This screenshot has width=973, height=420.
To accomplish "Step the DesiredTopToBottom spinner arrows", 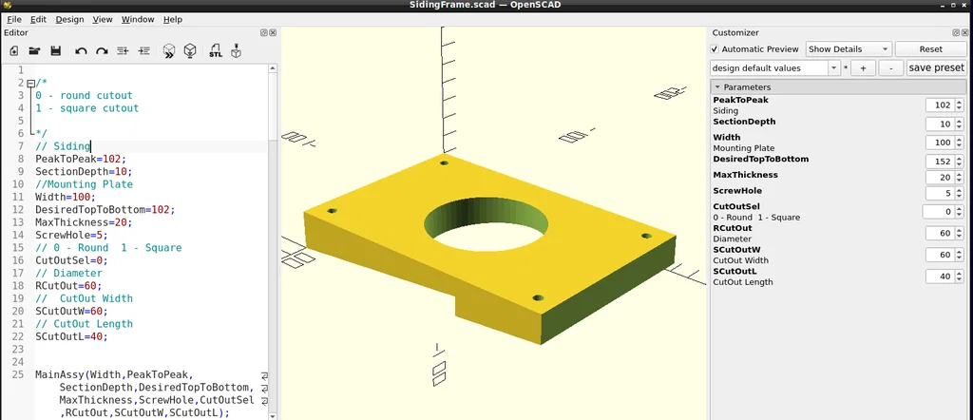I will (960, 162).
